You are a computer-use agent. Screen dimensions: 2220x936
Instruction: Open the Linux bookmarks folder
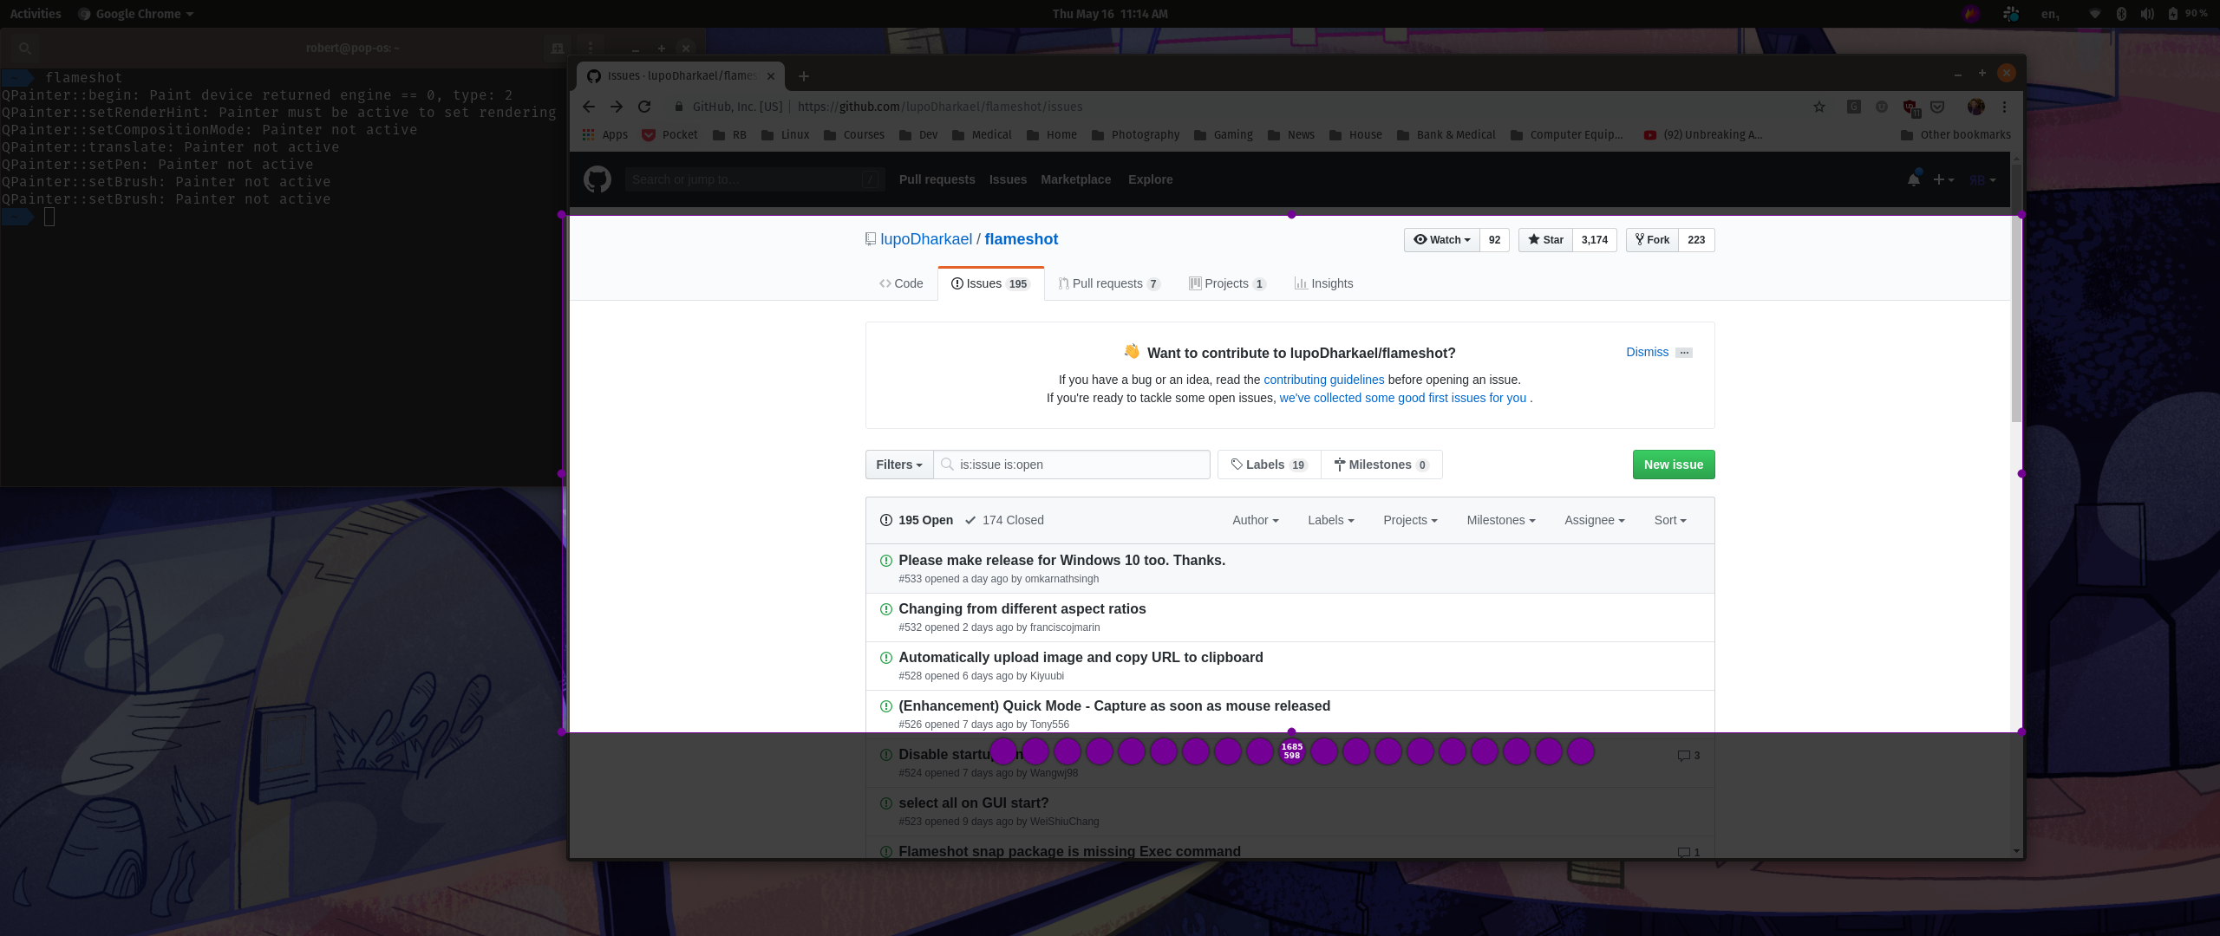(785, 134)
